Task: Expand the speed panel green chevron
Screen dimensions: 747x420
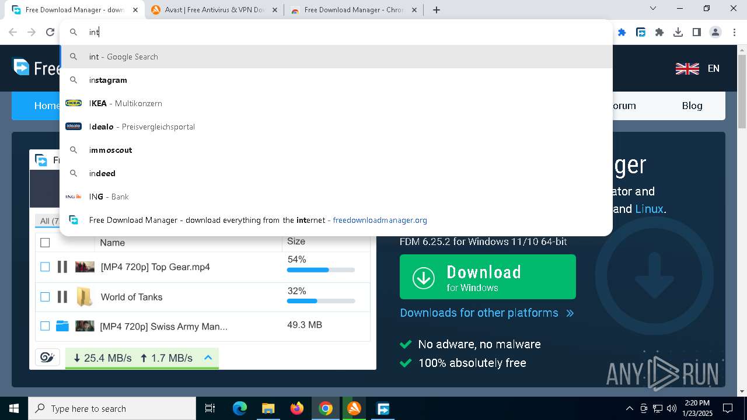Action: (x=208, y=357)
